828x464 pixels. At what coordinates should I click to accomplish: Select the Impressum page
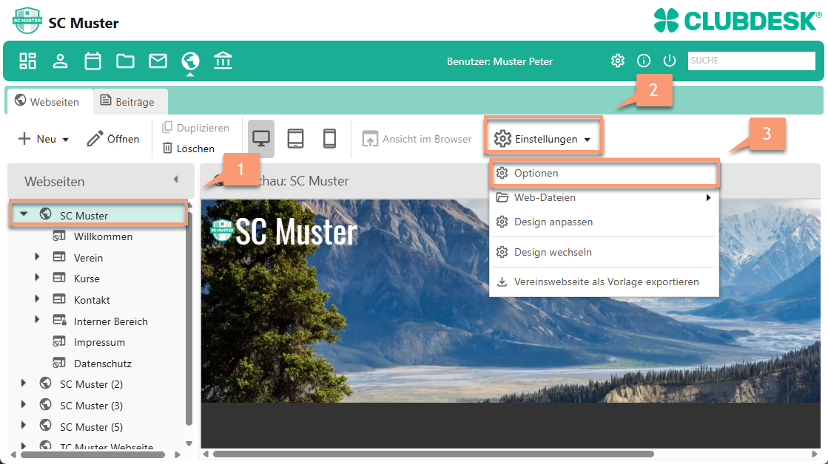99,342
